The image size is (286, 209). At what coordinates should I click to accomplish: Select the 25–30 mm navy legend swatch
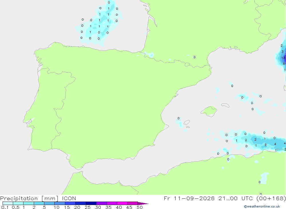pos(91,203)
